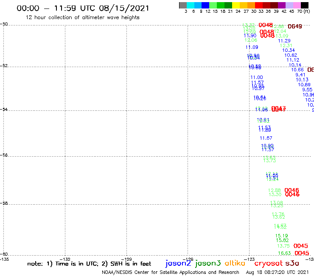Click the wave height value '12.31'
314x276 pixels.
pos(286,45)
